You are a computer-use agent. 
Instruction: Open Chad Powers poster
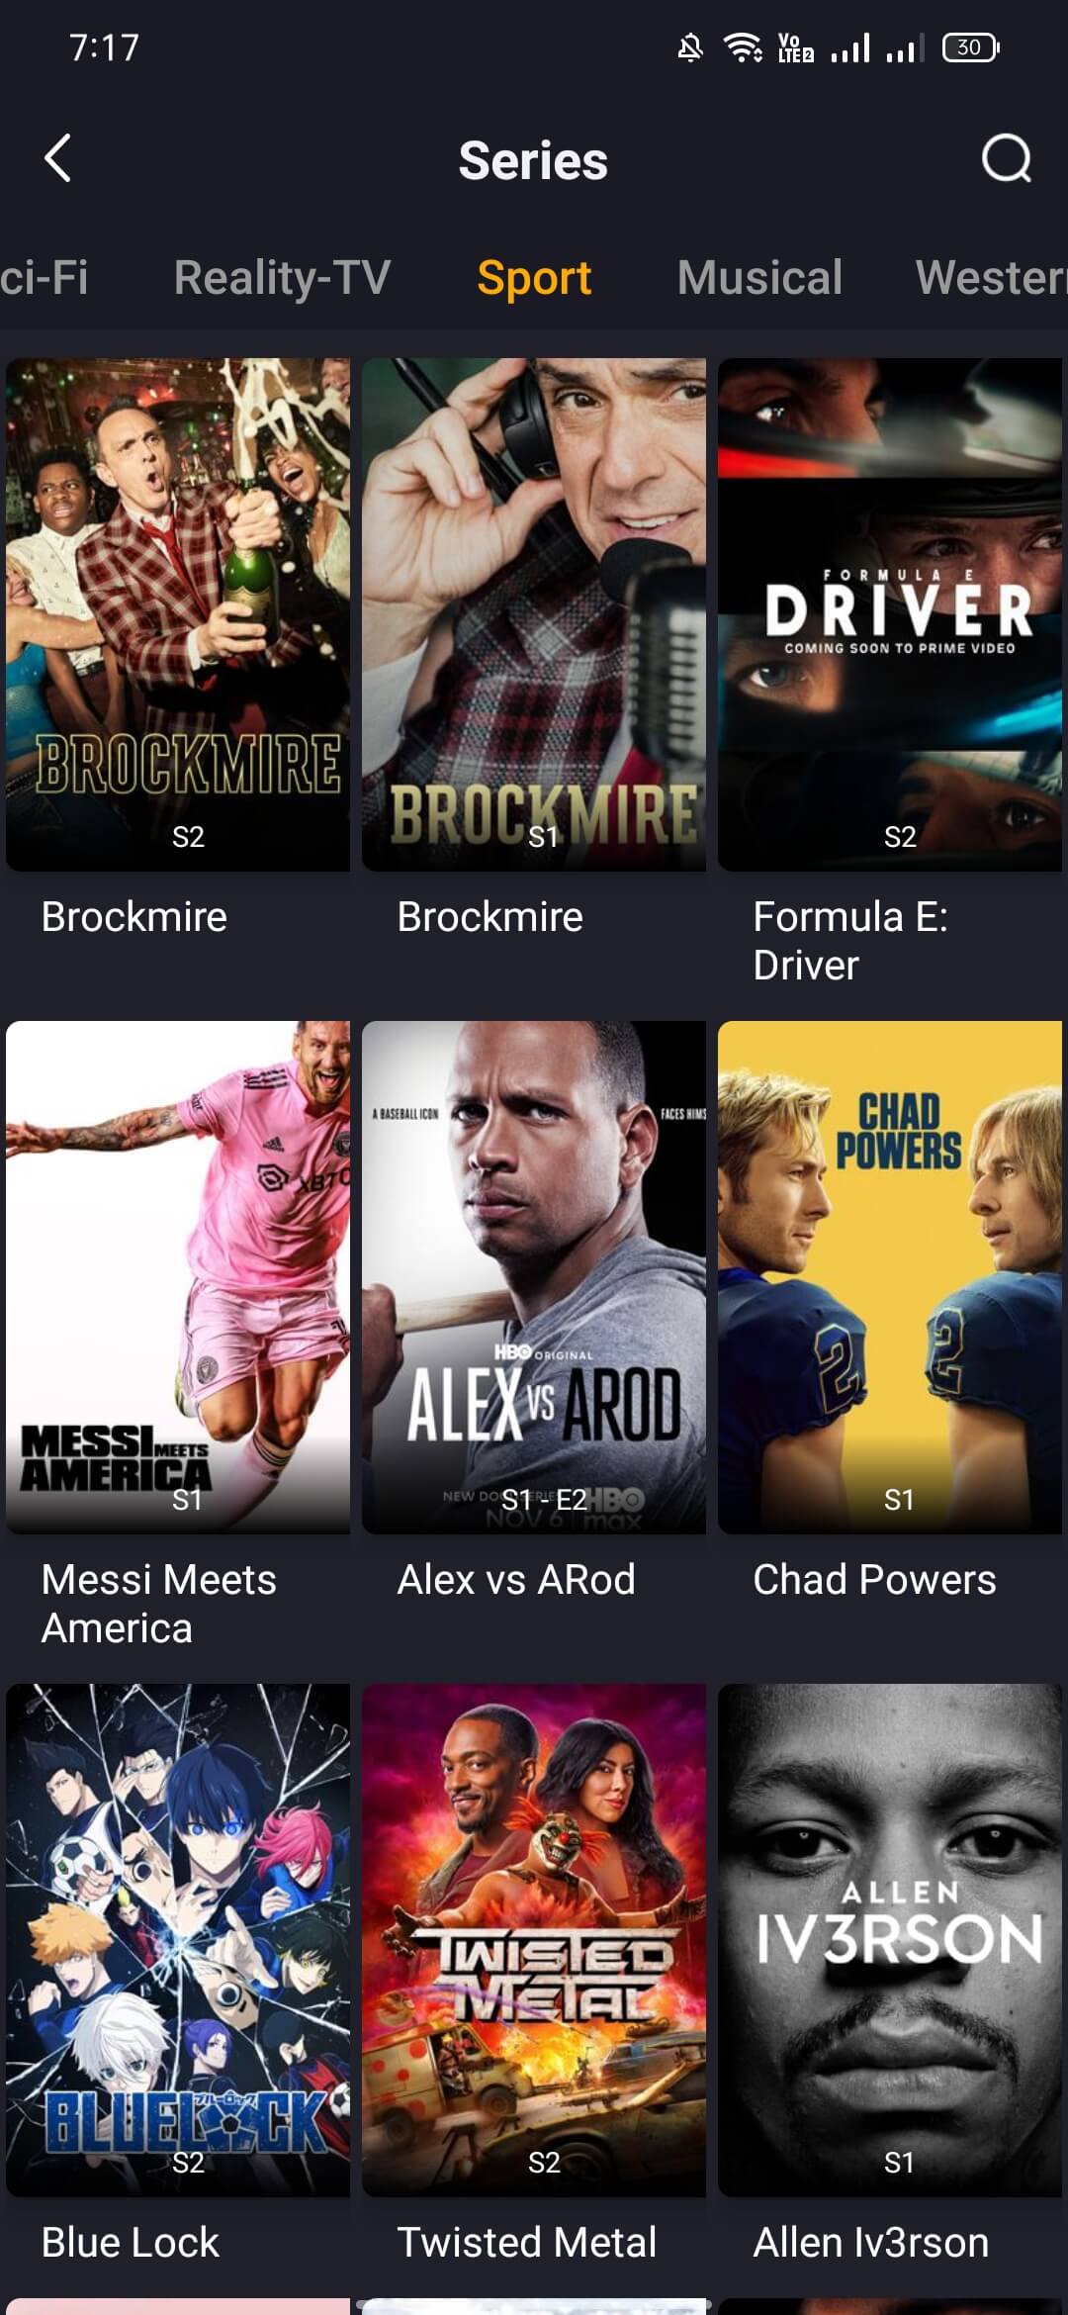[890, 1277]
